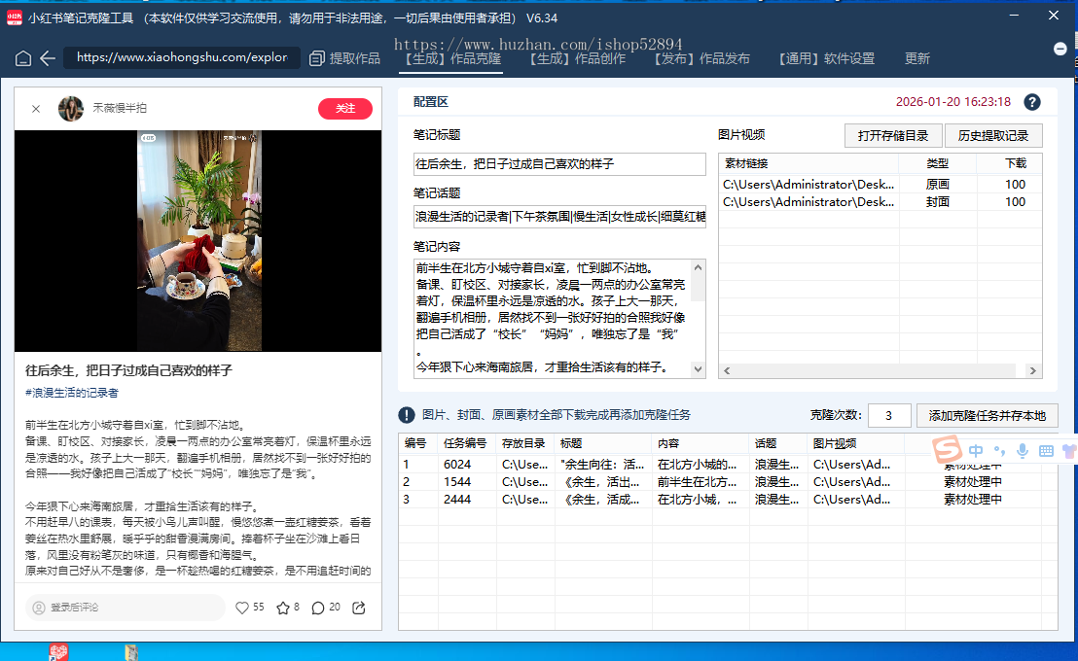
Task: Switch to 【生成】作品克隆 tab
Action: (x=451, y=59)
